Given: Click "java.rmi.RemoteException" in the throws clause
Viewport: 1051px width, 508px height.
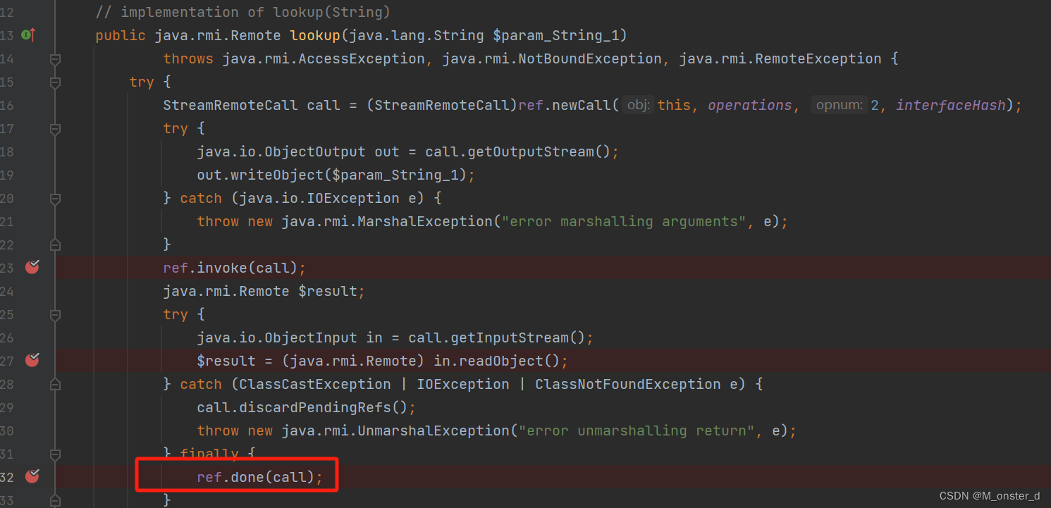Looking at the screenshot, I should 780,58.
